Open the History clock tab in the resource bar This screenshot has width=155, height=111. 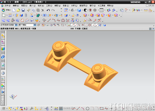[x=3, y=73]
